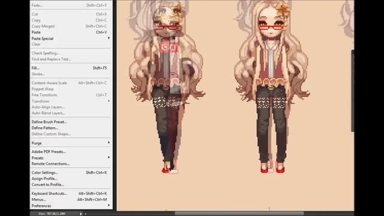
Task: Open Keyboard Shortcuts...
Action: pyautogui.click(x=71, y=193)
